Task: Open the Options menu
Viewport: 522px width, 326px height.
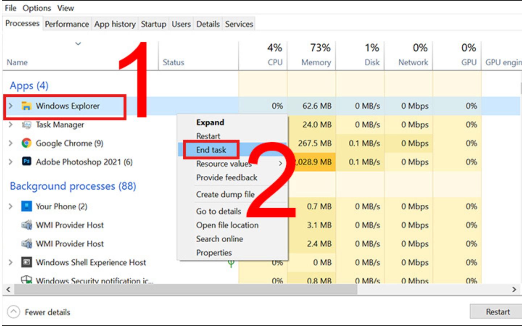Action: (37, 8)
